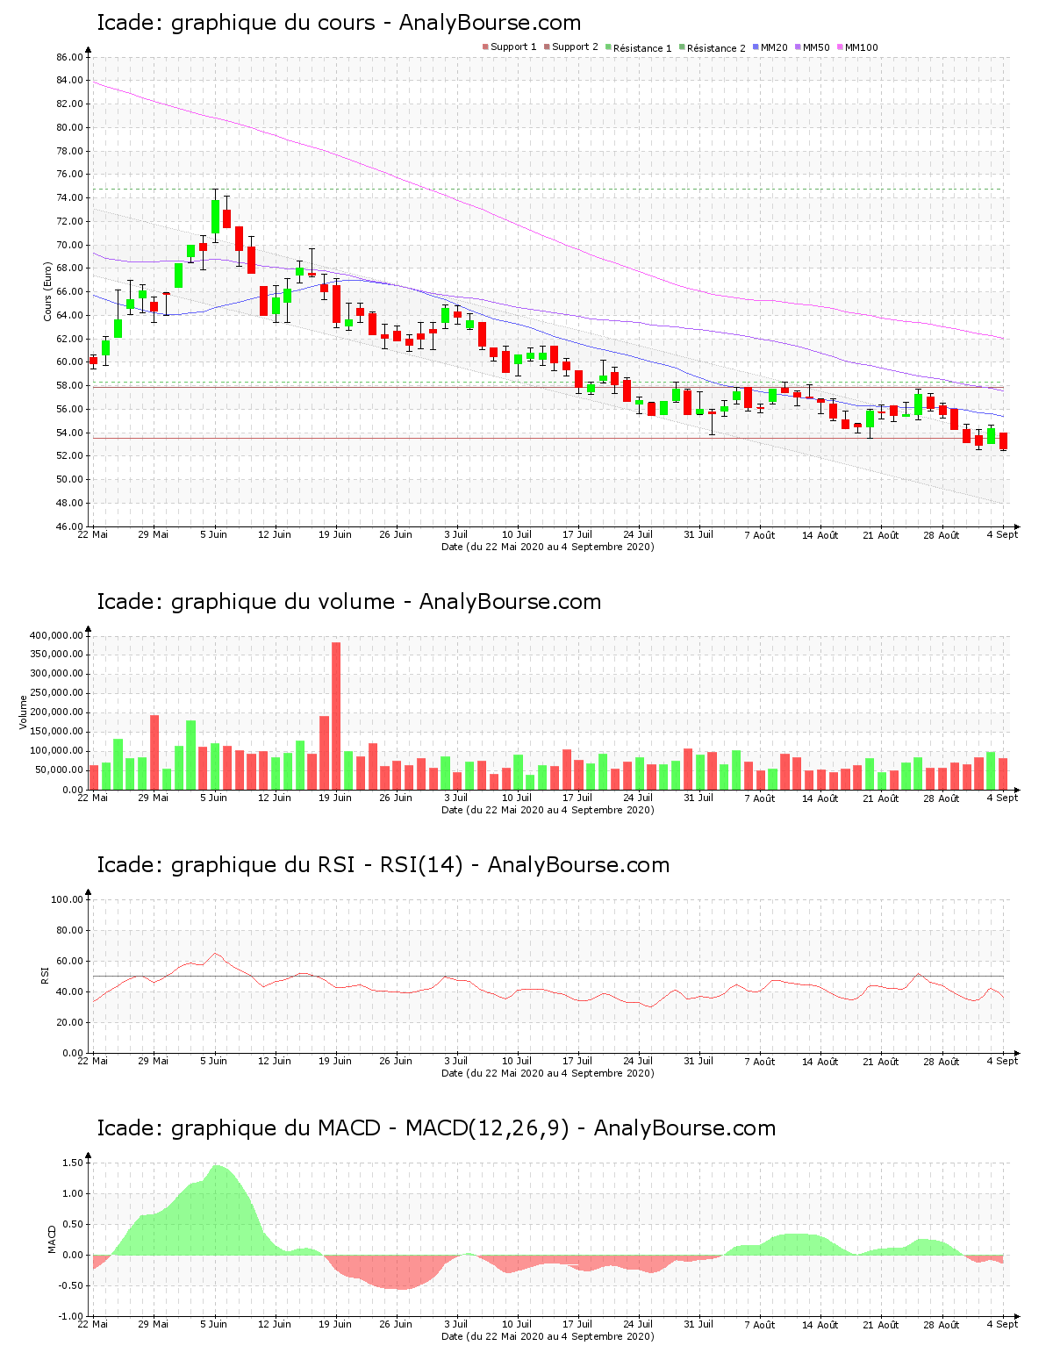Screen dimensions: 1053x1360
Task: Click the Support 1 legend entry
Action: pyautogui.click(x=509, y=47)
